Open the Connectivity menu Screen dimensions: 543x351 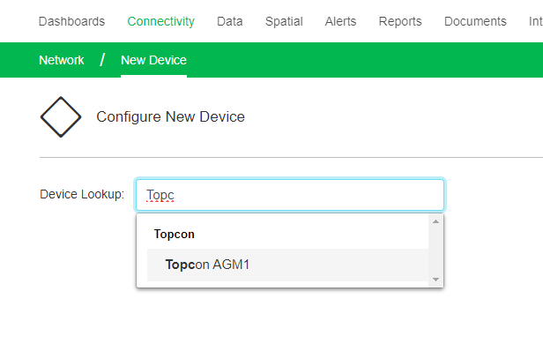(161, 21)
